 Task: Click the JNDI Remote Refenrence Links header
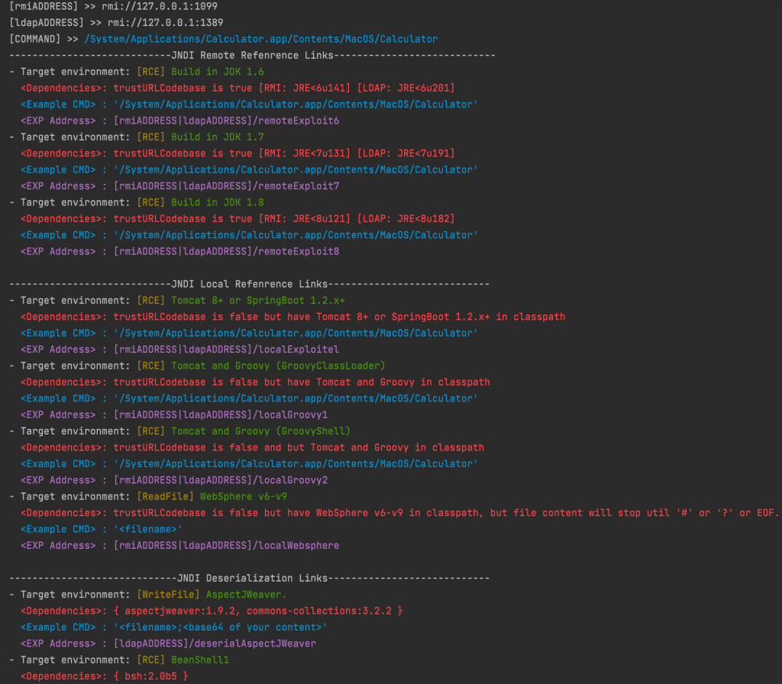[252, 55]
